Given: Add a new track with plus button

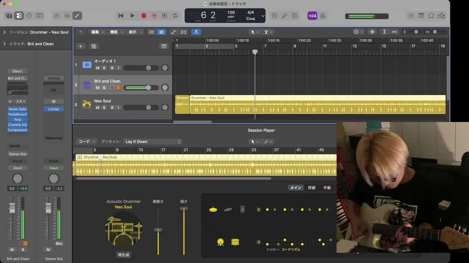Looking at the screenshot, I should point(81,46).
